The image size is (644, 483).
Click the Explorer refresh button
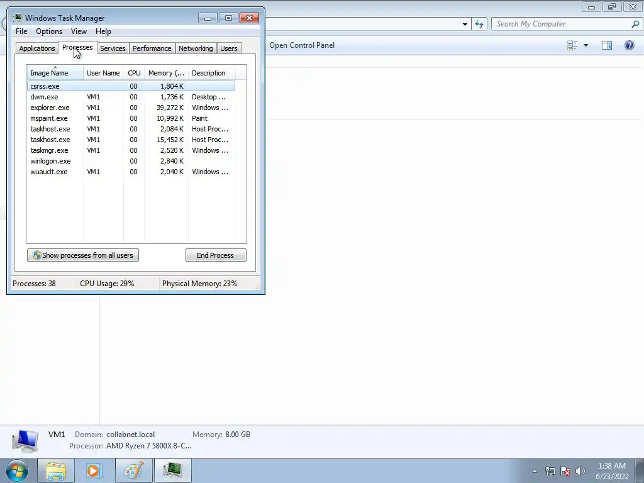tap(479, 25)
